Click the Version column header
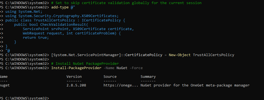The height and width of the screenshot is (100, 264). tap(74, 76)
